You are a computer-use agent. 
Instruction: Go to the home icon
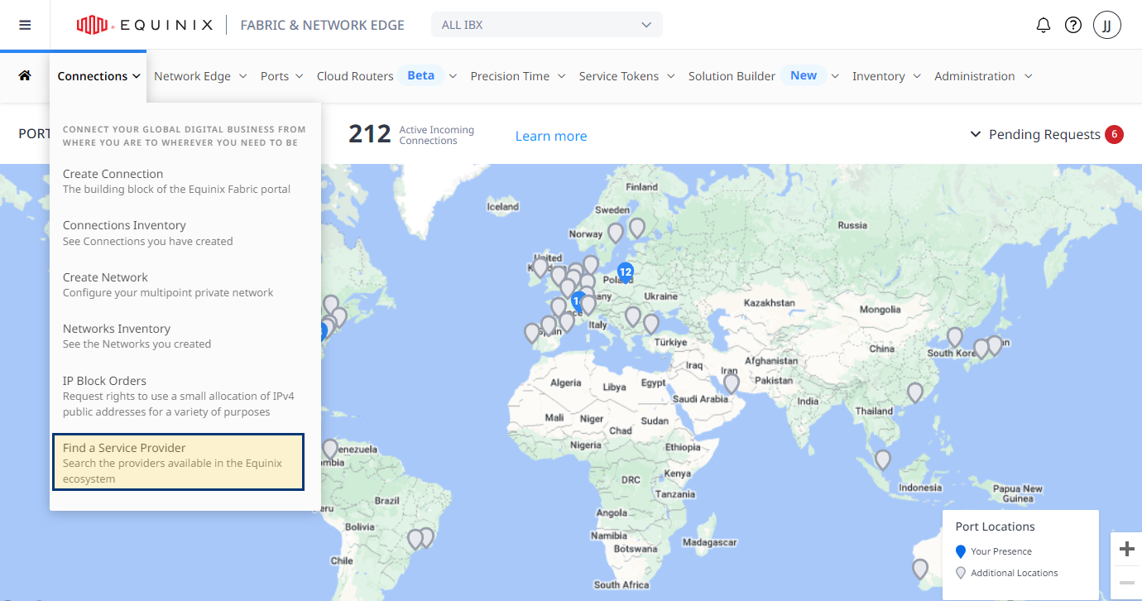point(25,75)
